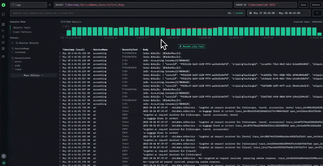This screenshot has width=323, height=166.
Task: Switch query language to Lucene
Action: tap(238, 13)
